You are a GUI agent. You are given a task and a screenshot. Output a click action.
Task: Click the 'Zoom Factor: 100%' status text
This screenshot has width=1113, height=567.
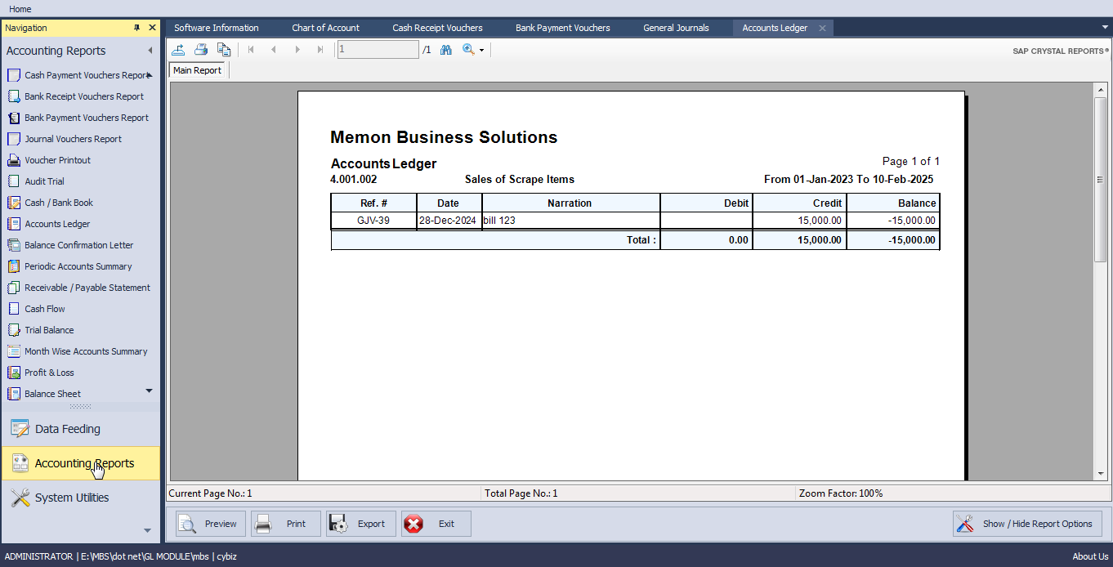pyautogui.click(x=841, y=493)
